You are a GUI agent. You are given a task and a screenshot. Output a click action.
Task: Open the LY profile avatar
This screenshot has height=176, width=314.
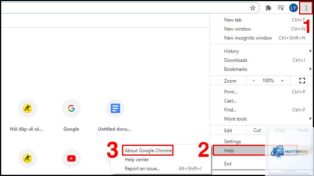point(293,8)
